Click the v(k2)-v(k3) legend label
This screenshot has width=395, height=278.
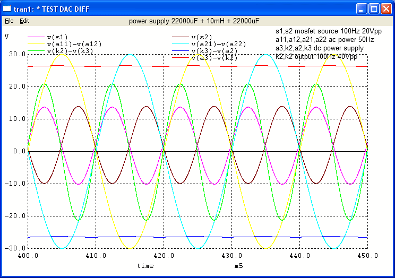point(70,50)
